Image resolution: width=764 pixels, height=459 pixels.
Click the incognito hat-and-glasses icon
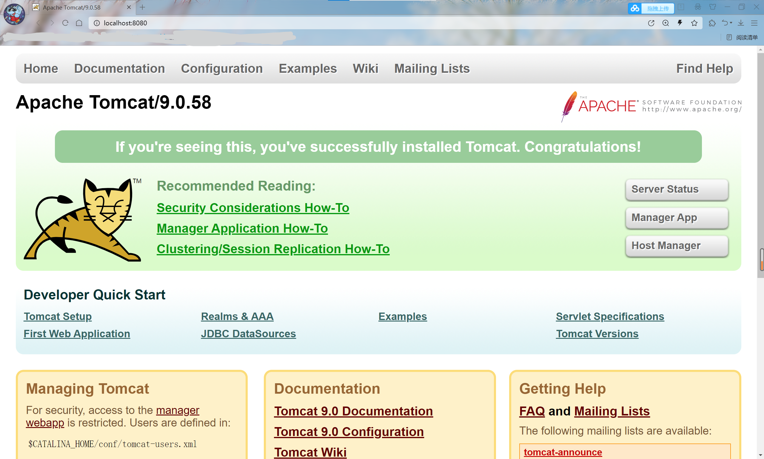tap(697, 7)
